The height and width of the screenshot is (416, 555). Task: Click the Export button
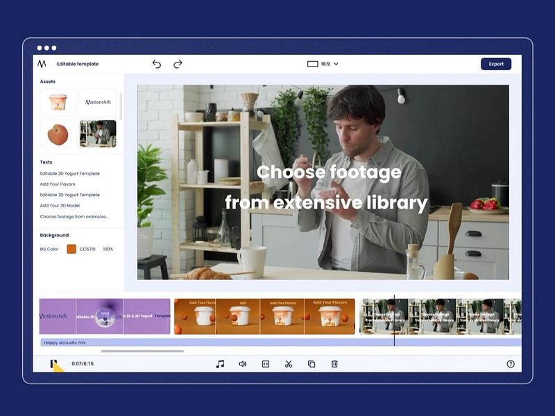tap(496, 64)
